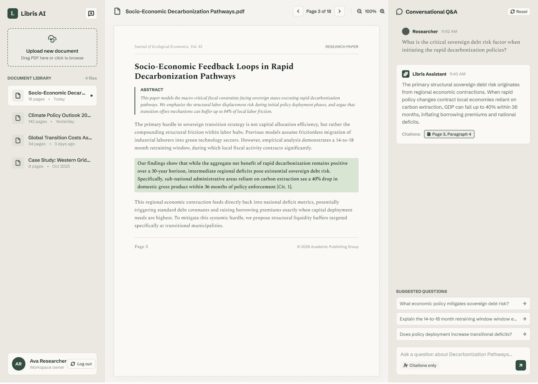Toggle the Citations only option
The height and width of the screenshot is (384, 538).
420,365
